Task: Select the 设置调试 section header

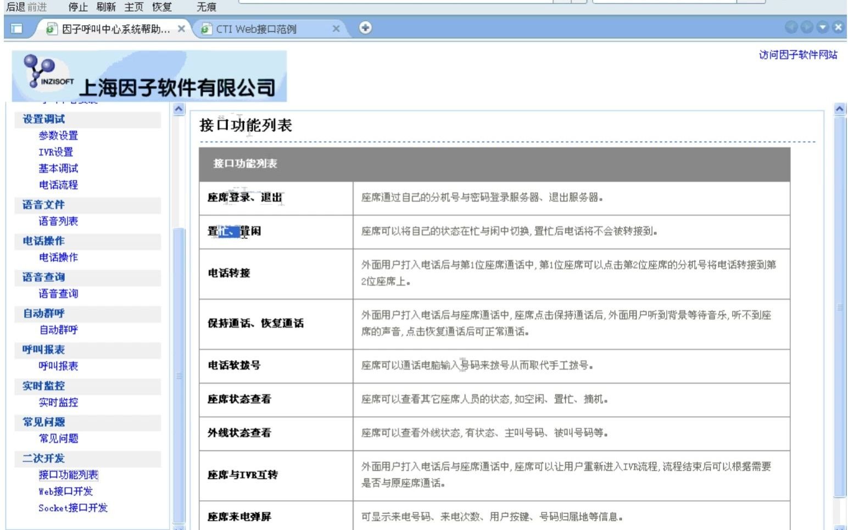Action: pyautogui.click(x=88, y=119)
